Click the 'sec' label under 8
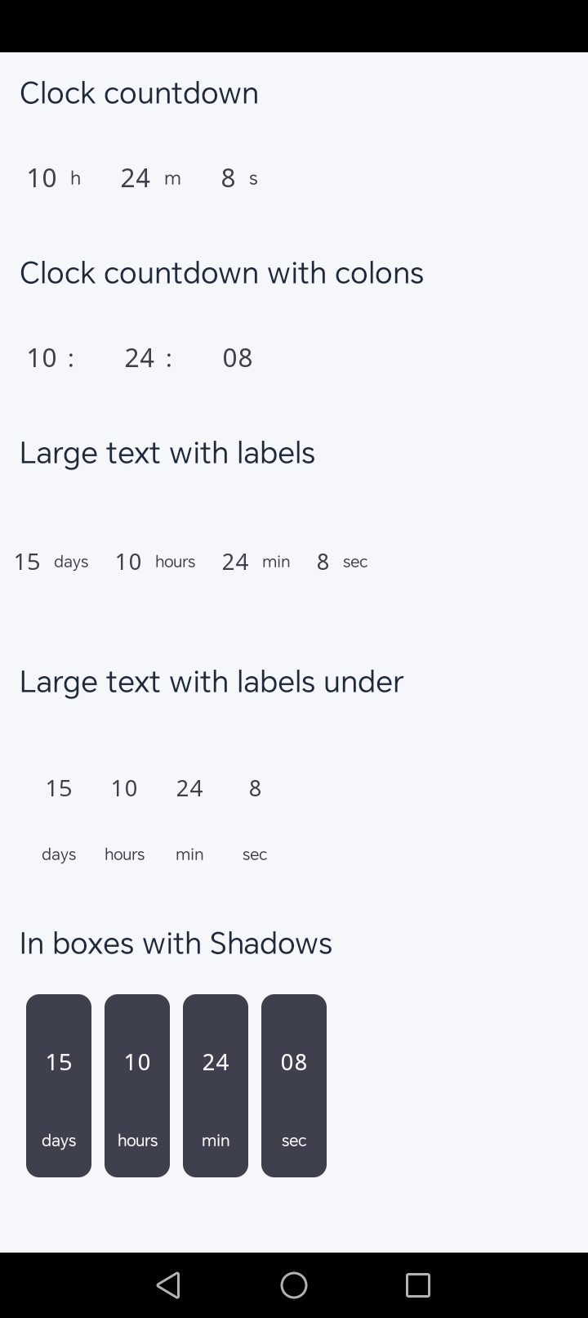This screenshot has width=588, height=1318. 255,854
